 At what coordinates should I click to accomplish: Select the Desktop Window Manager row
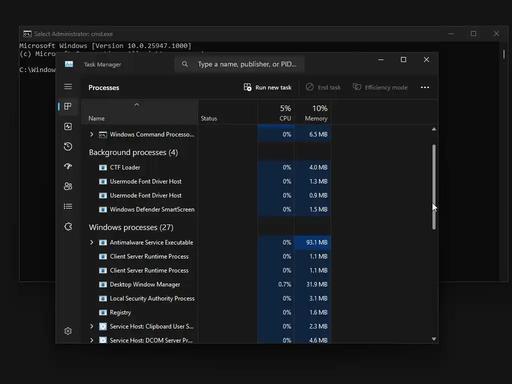click(x=205, y=284)
